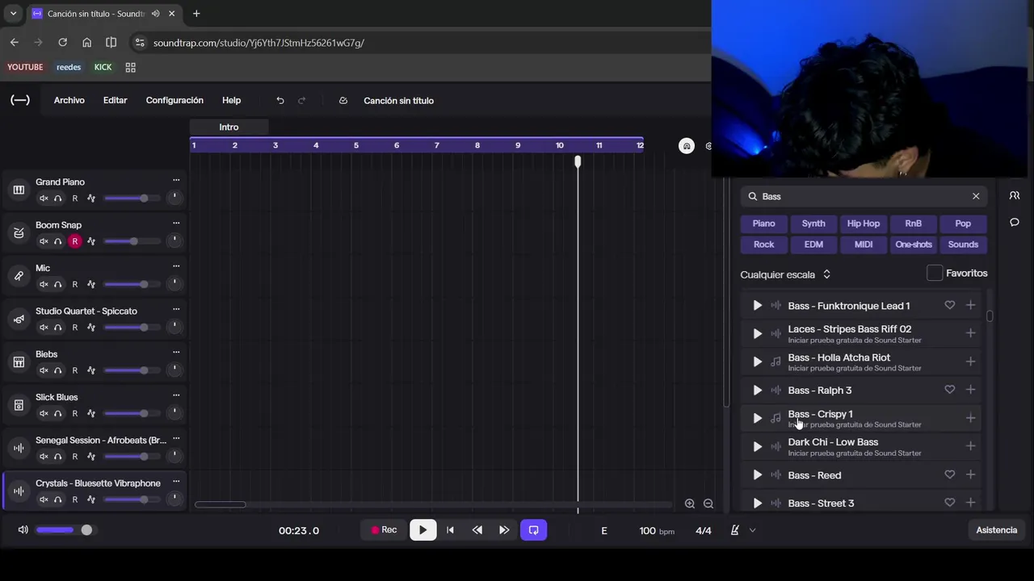Preview the Bass - Crispy 1 loop

pyautogui.click(x=757, y=418)
